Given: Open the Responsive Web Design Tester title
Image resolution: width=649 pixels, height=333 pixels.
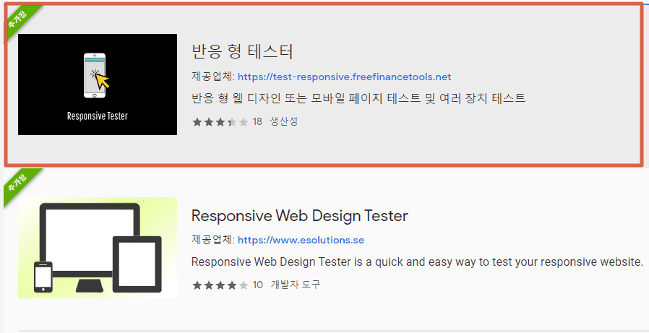Looking at the screenshot, I should point(299,215).
